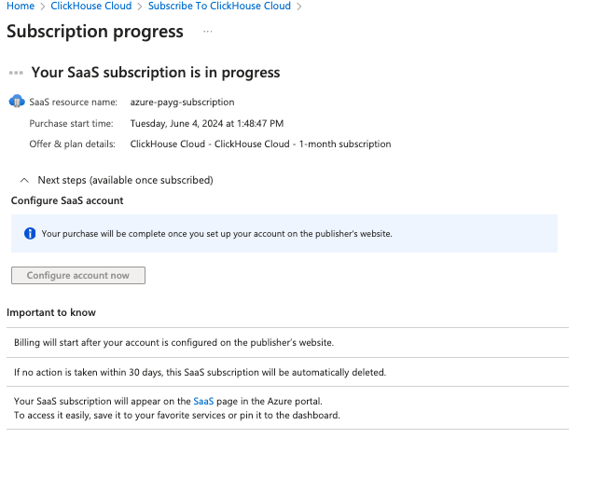Click the Configure SaaS account heading

click(x=67, y=200)
